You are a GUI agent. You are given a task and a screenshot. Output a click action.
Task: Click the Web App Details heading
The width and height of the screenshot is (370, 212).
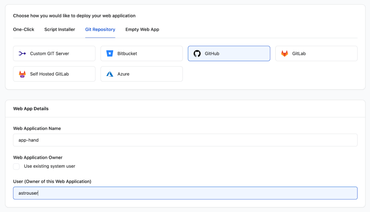point(31,109)
